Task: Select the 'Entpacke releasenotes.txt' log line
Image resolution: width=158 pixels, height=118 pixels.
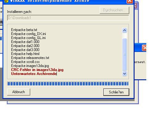Action: [30, 58]
